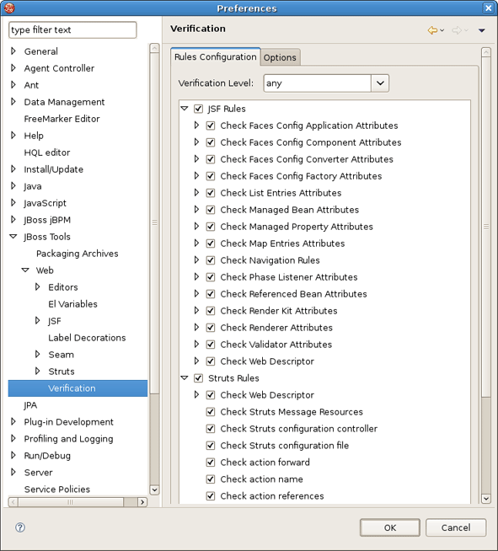Collapse the JBoss Tools tree node
This screenshot has width=498, height=551.
click(13, 237)
